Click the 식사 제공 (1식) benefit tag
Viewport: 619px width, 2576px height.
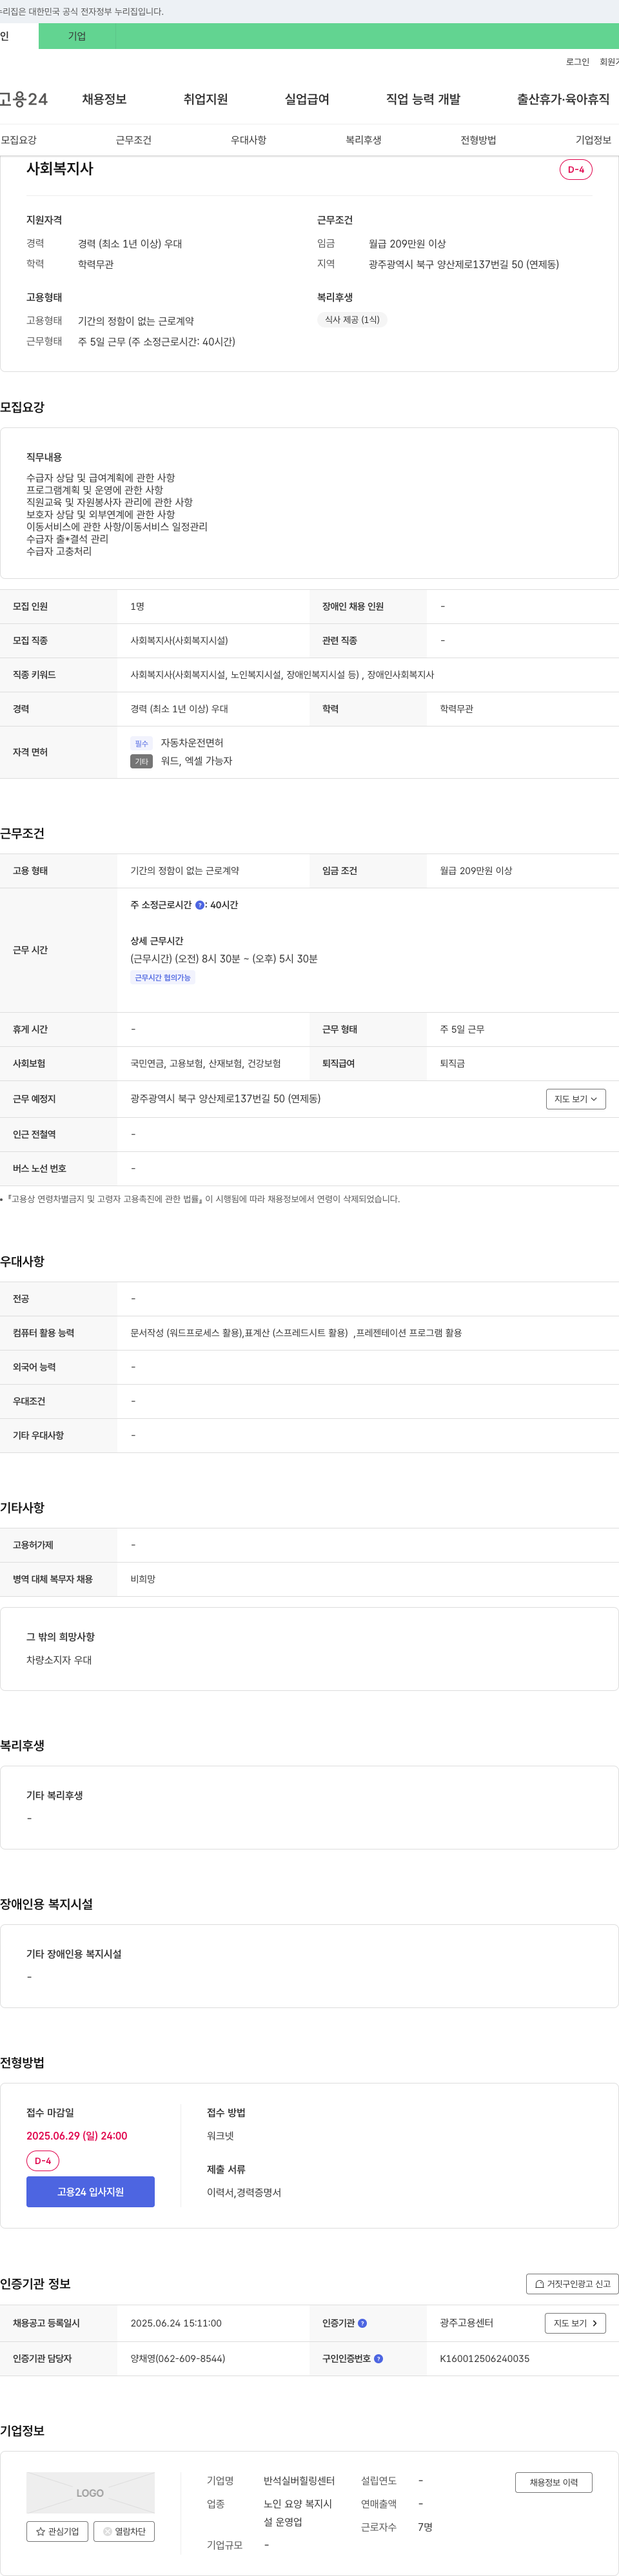(x=352, y=320)
